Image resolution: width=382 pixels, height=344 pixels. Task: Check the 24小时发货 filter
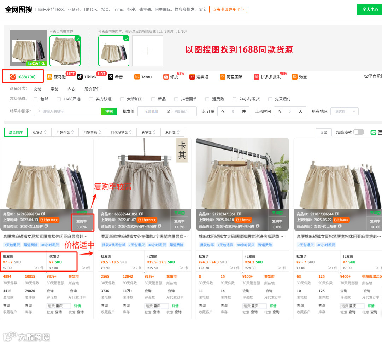[x=234, y=99]
